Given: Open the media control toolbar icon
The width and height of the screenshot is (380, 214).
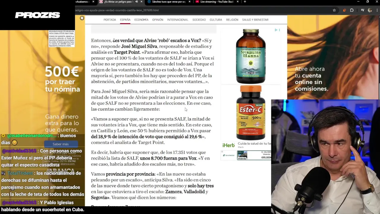Looking at the screenshot, I should [x=362, y=10].
